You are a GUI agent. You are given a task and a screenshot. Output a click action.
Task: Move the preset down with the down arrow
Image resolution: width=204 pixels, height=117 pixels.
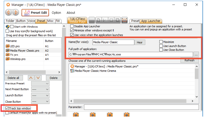point(38,78)
